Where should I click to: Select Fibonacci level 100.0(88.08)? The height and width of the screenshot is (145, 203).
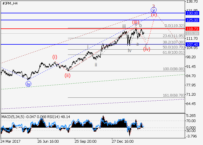pos(173,69)
